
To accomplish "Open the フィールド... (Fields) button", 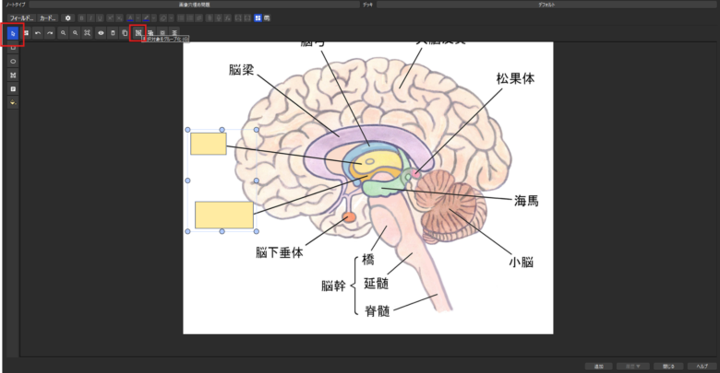I will [21, 17].
